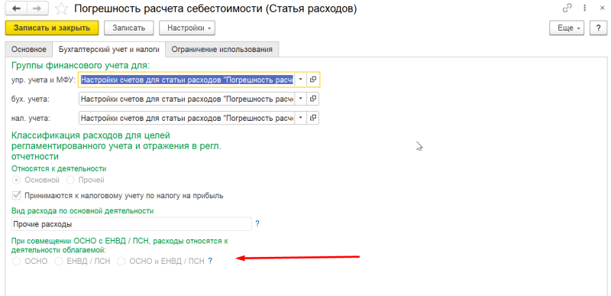
Task: Go forward with the right arrow button
Action: 37,8
